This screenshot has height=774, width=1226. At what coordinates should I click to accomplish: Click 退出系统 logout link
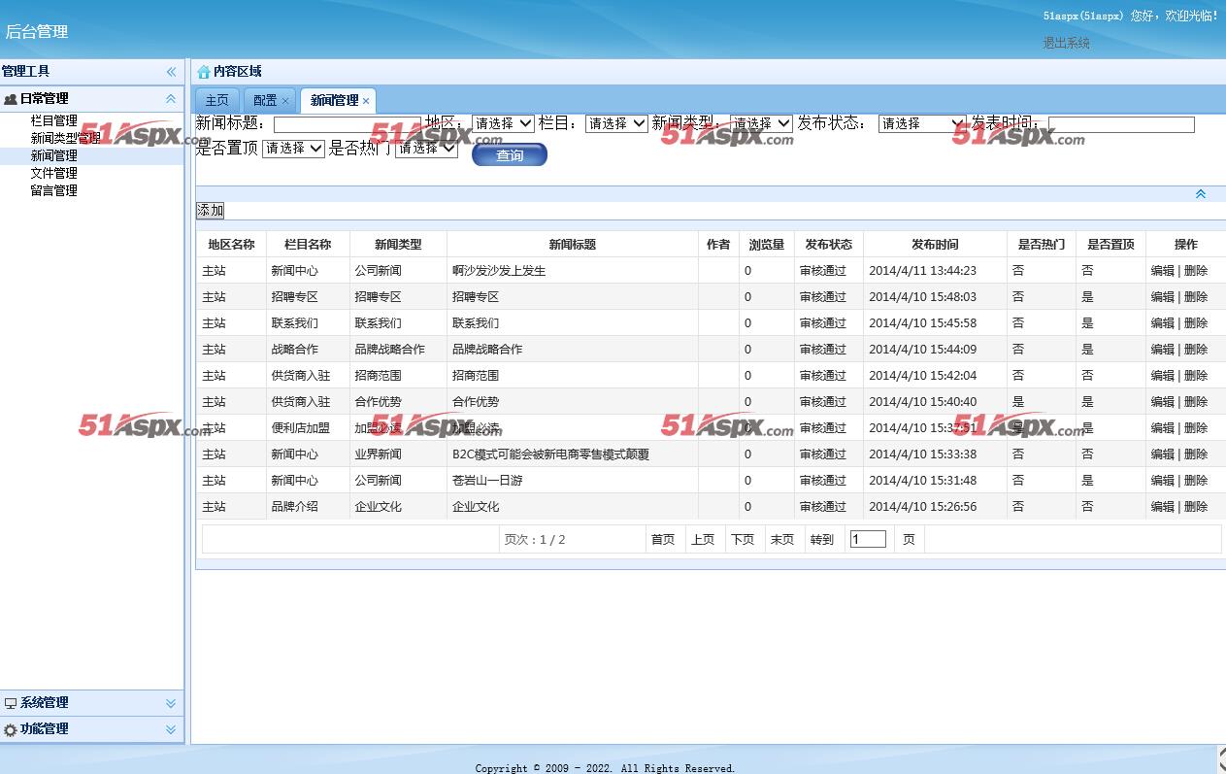click(x=1066, y=43)
